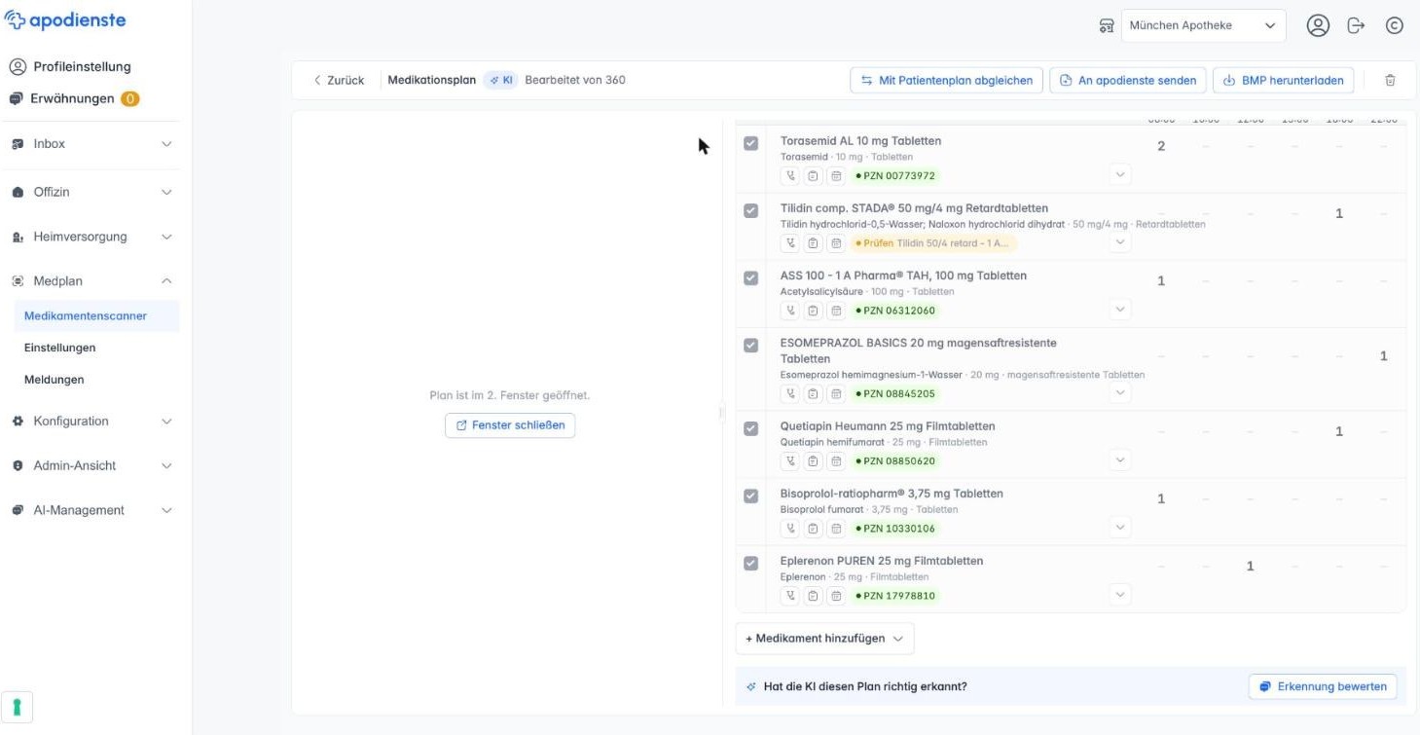Viewport: 1420px width, 735px height.
Task: Click the Erkennung bewerten button
Action: coord(1323,686)
